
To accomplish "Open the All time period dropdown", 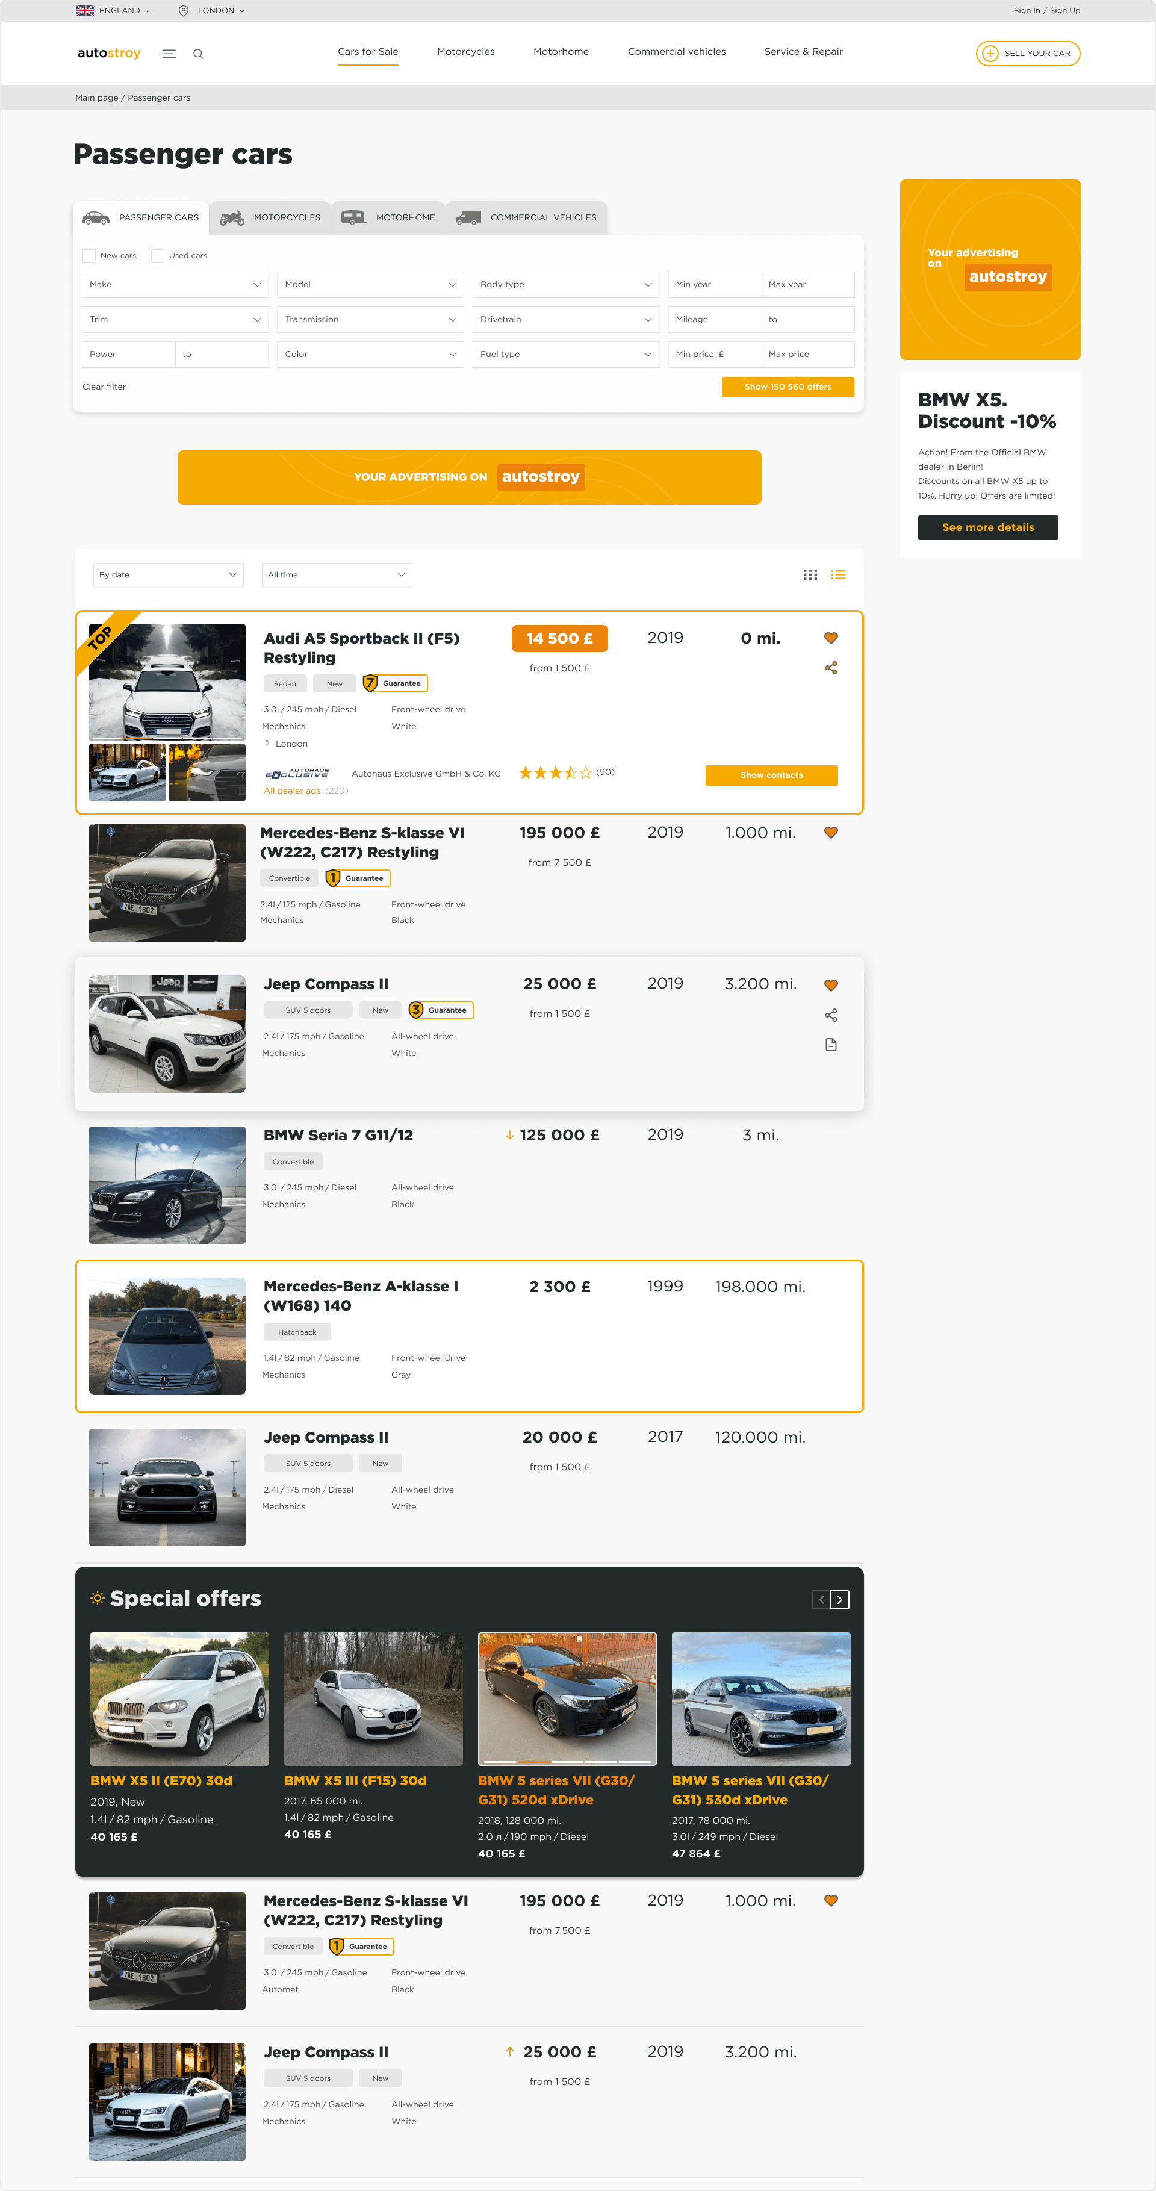I will coord(337,575).
